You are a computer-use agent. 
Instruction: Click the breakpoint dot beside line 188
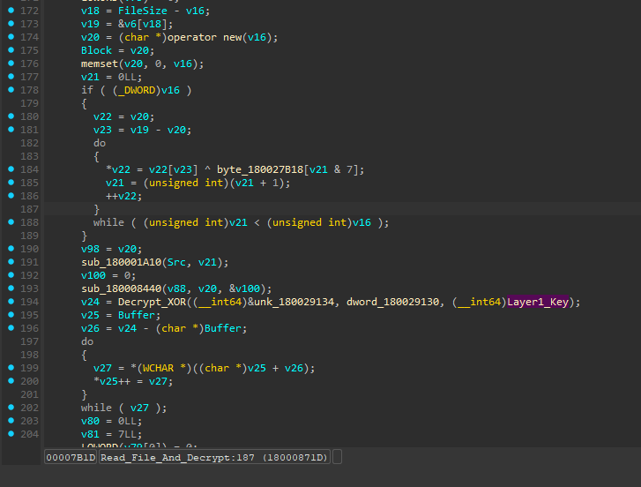click(11, 222)
